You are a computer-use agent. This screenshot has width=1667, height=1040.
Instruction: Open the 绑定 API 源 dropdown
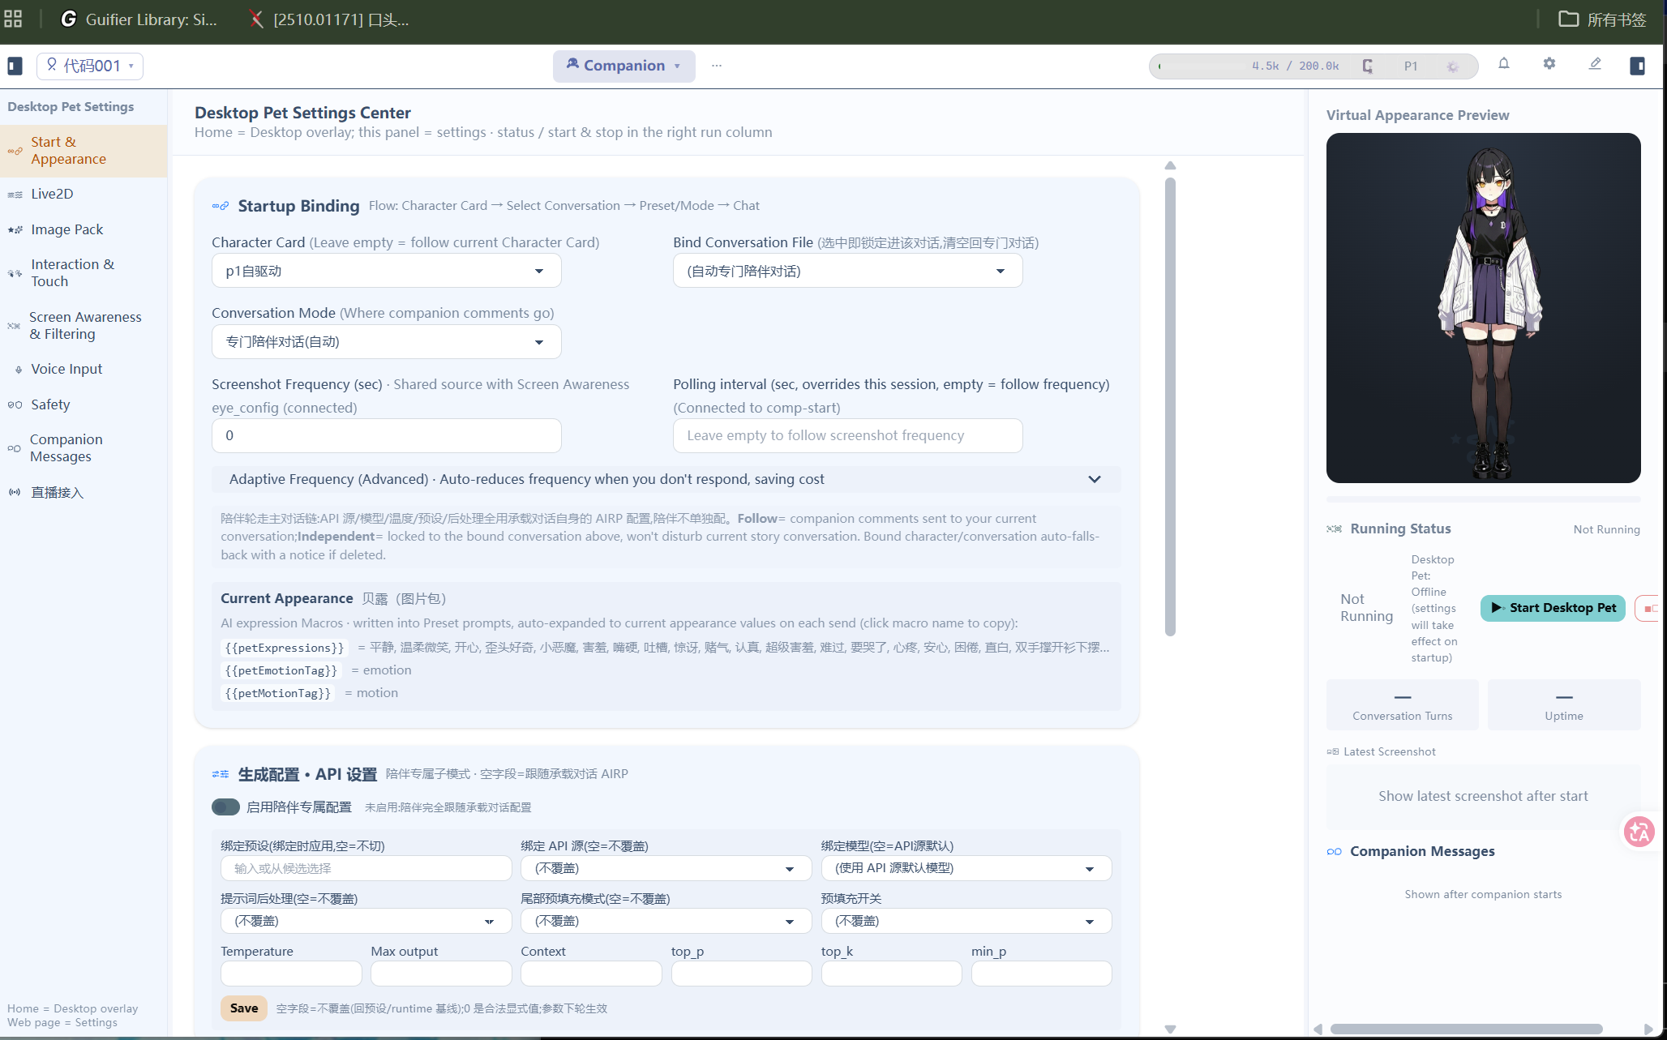pyautogui.click(x=666, y=868)
